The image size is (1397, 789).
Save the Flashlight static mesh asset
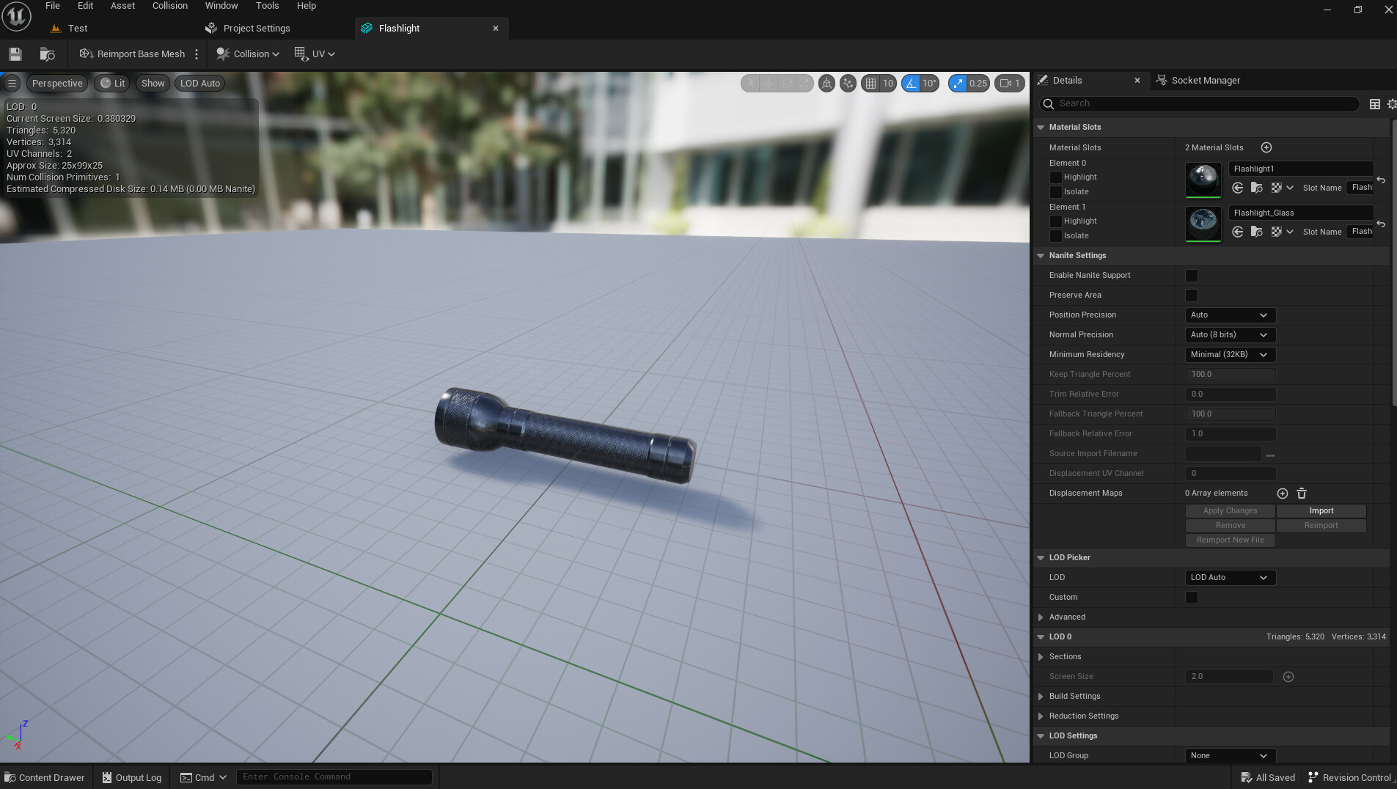pos(15,54)
